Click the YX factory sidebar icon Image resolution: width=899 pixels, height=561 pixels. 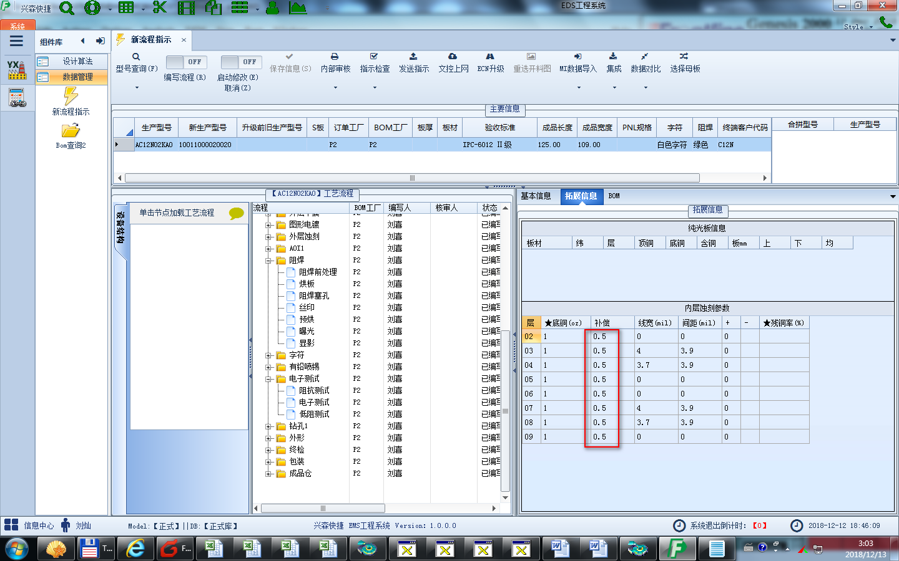point(17,70)
